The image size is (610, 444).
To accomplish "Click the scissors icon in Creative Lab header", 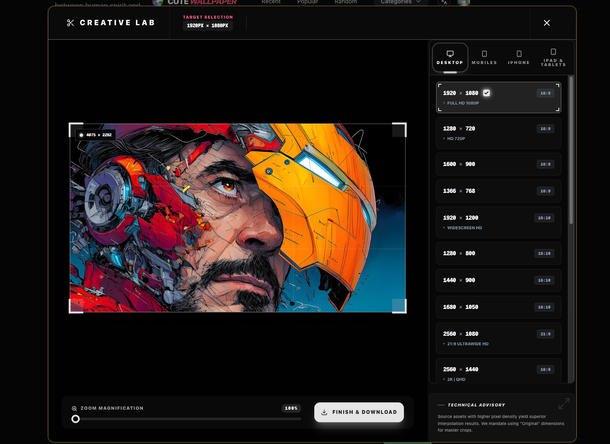I will (70, 23).
